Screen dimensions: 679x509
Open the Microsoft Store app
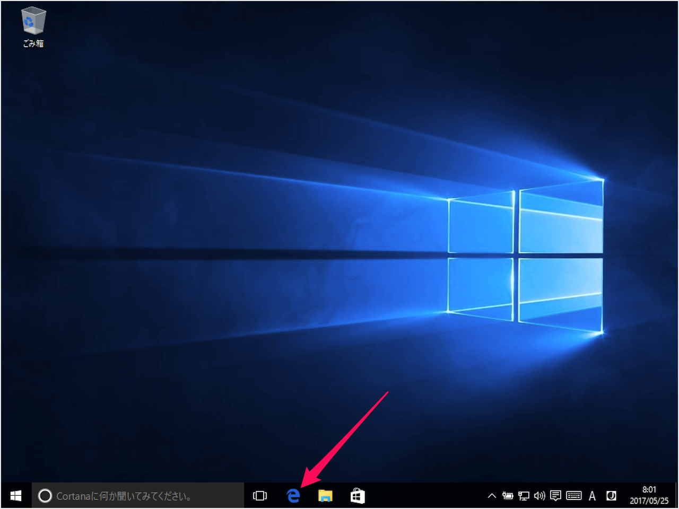(x=358, y=496)
